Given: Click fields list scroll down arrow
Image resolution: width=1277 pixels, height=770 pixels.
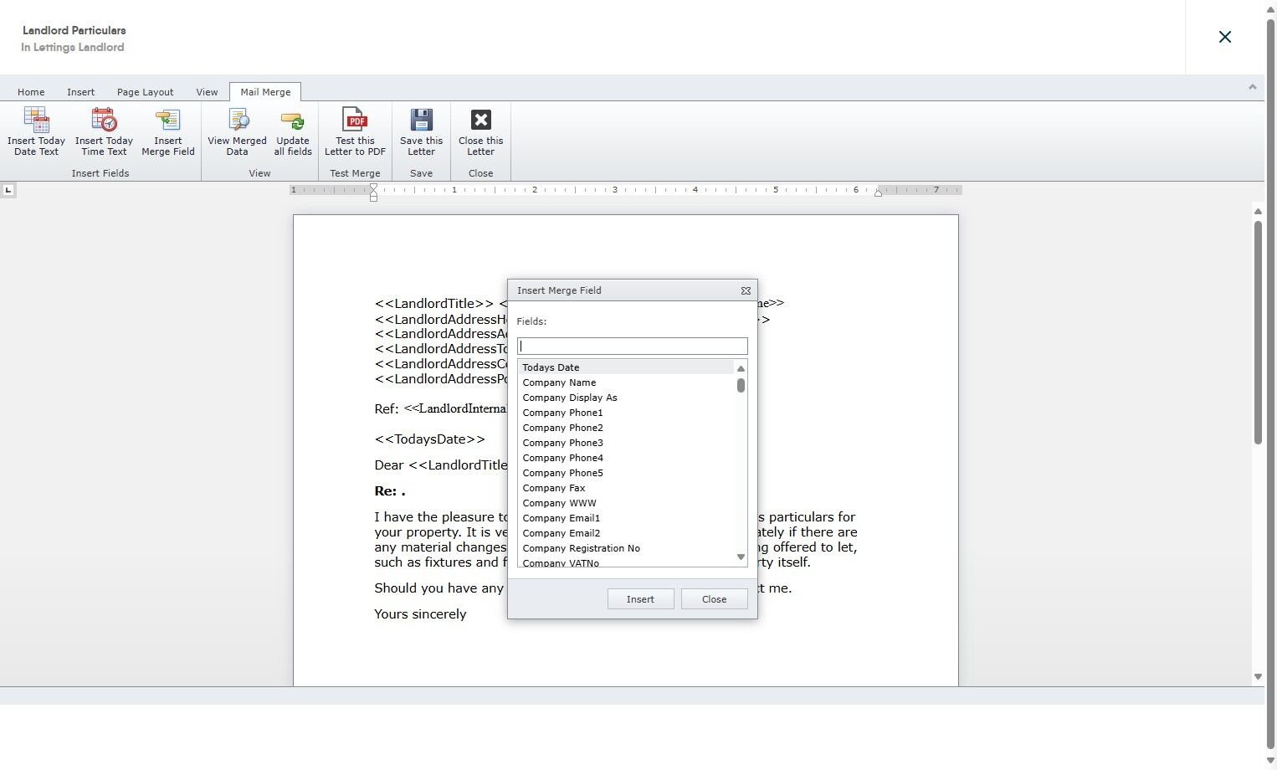Looking at the screenshot, I should 741,557.
